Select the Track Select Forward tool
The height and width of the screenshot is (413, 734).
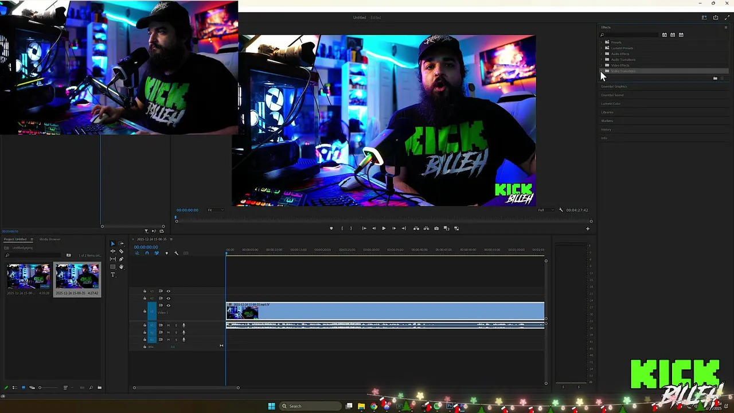click(121, 244)
